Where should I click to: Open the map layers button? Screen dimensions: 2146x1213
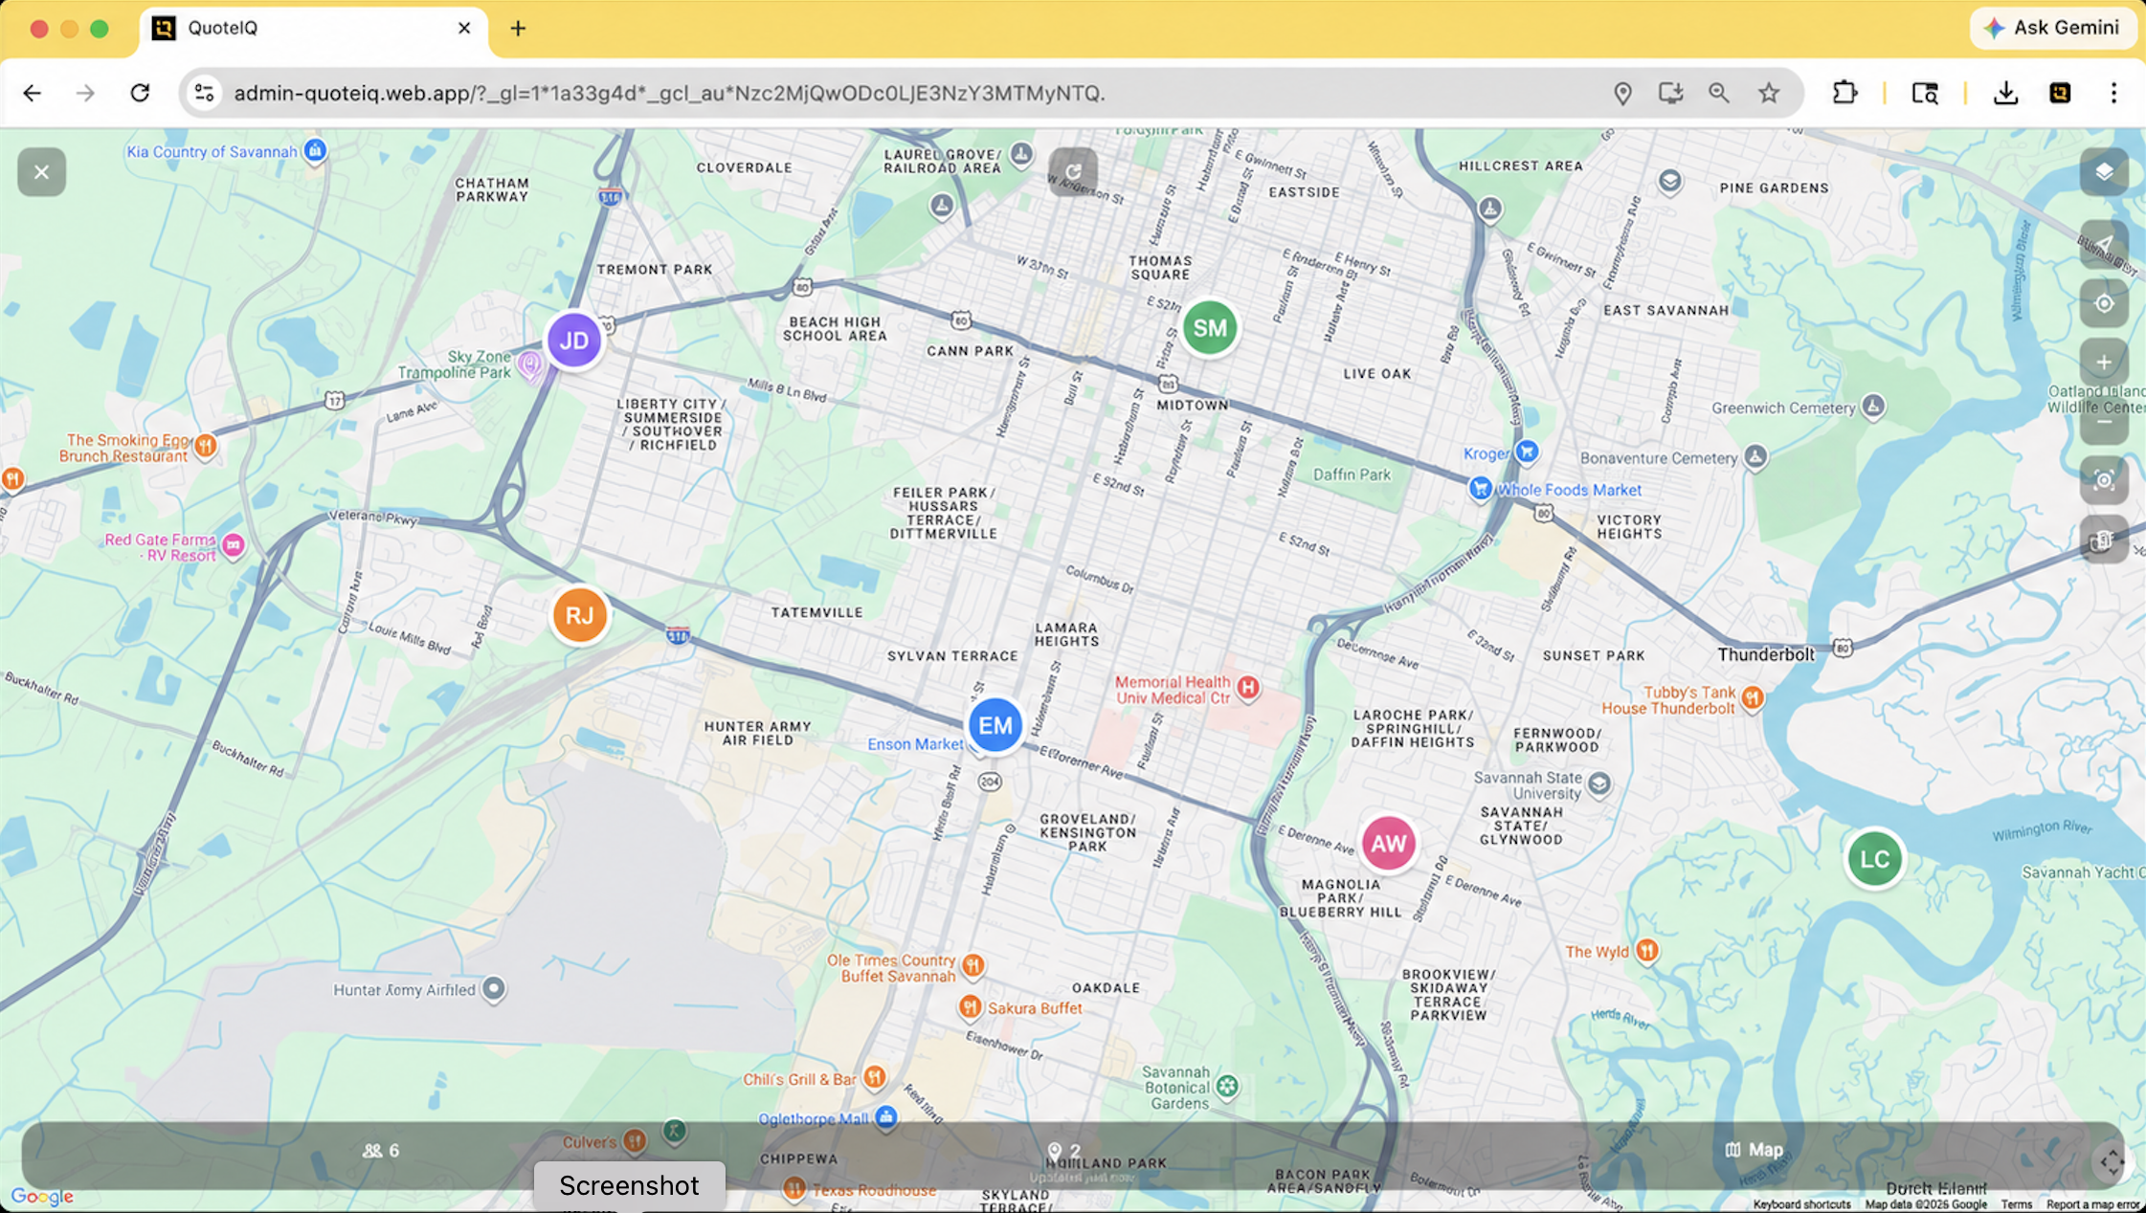[x=2104, y=172]
